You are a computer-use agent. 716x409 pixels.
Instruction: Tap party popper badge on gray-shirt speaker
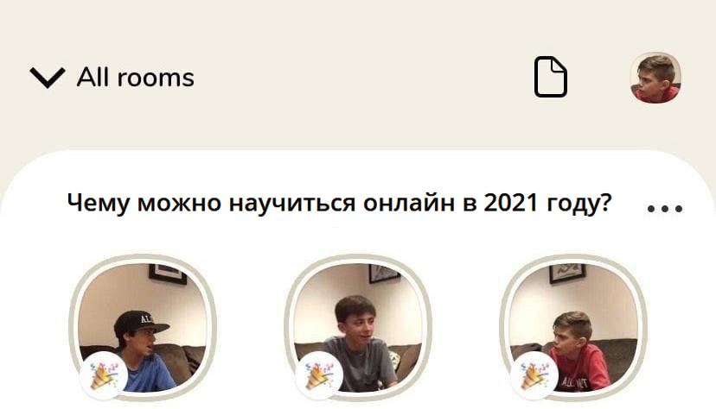tap(319, 375)
